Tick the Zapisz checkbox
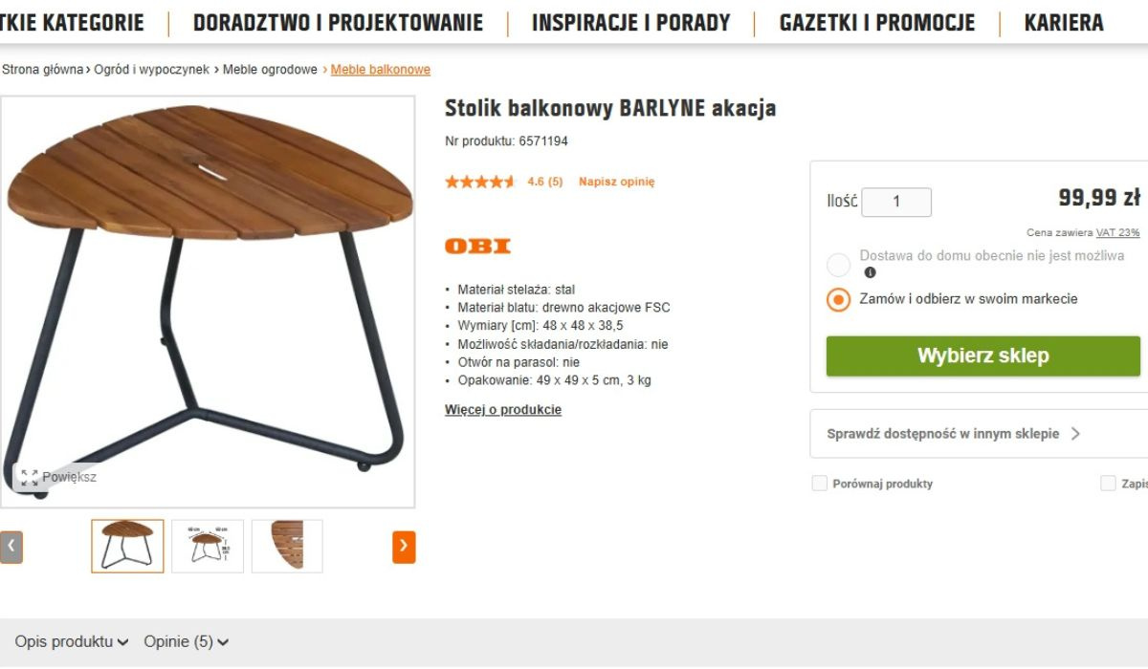Image resolution: width=1148 pixels, height=669 pixels. tap(1108, 484)
